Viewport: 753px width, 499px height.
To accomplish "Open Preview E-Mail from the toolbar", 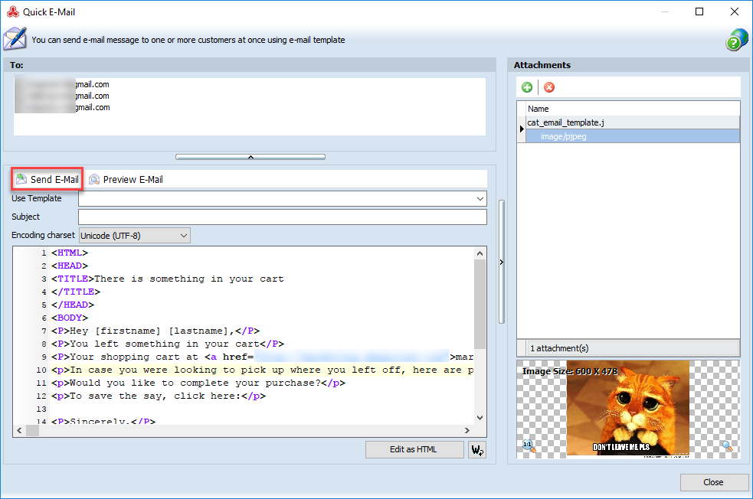I will pos(126,180).
